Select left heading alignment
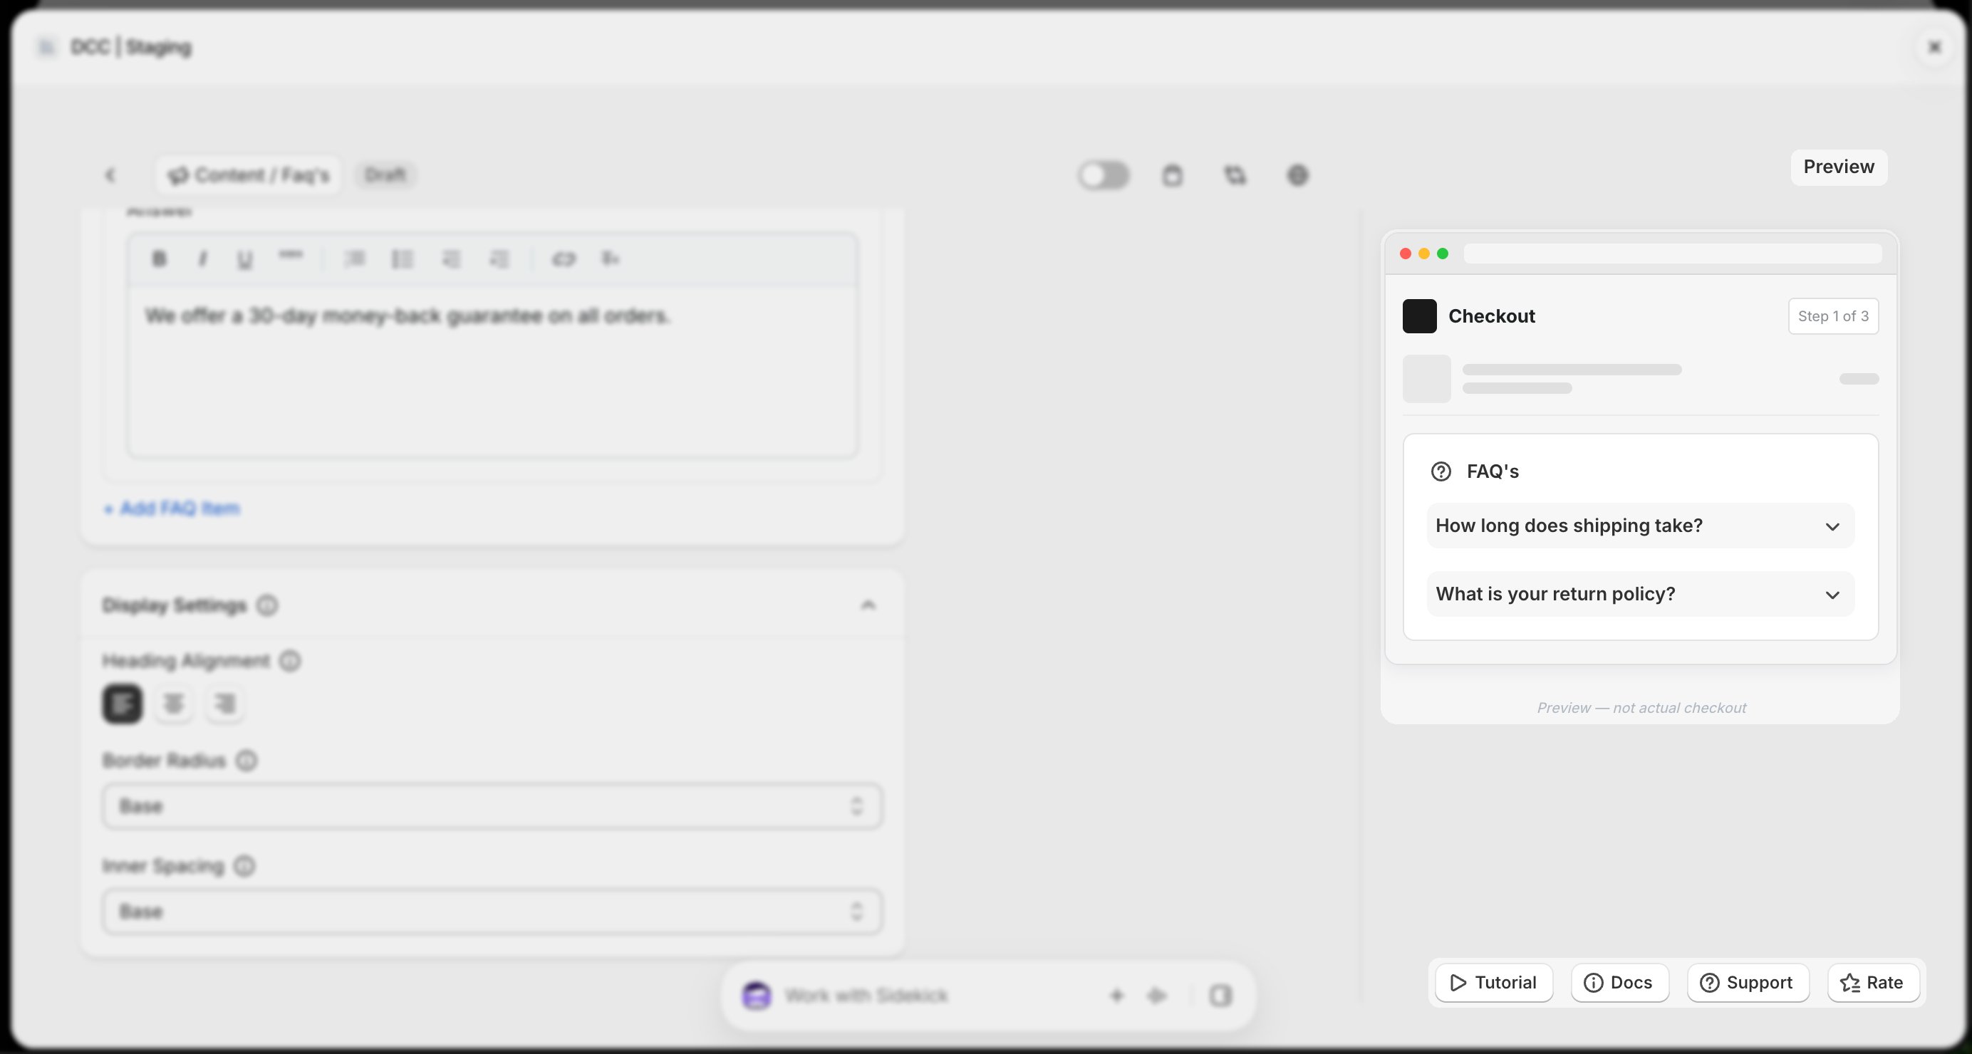Viewport: 1972px width, 1054px height. click(x=123, y=704)
